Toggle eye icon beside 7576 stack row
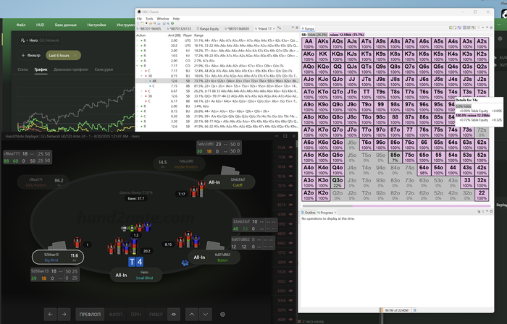This screenshot has height=324, width=507. coord(290,186)
